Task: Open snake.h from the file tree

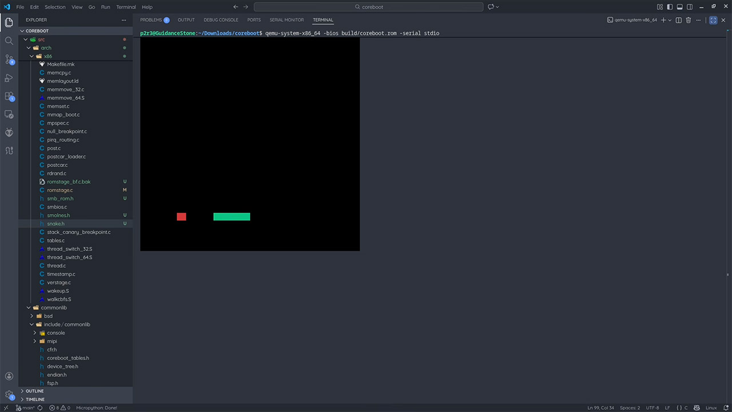Action: [55, 223]
